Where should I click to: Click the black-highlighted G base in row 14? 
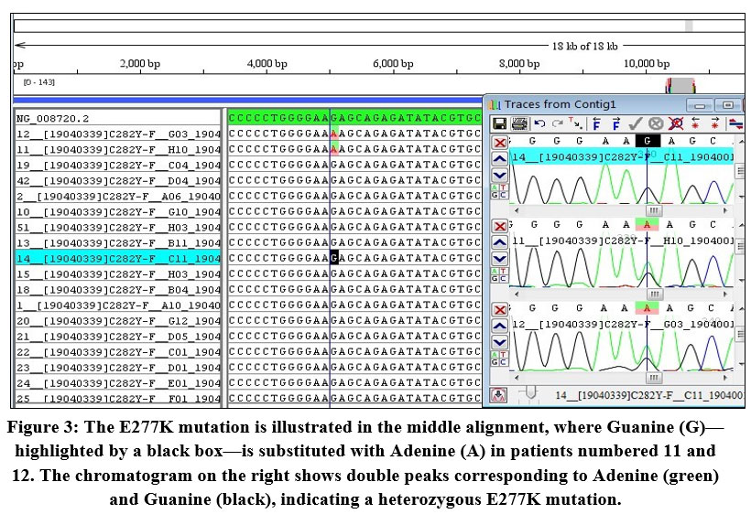335,259
